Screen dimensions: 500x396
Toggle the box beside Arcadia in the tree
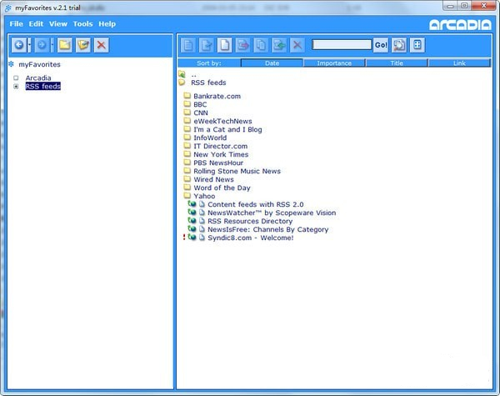pos(16,78)
